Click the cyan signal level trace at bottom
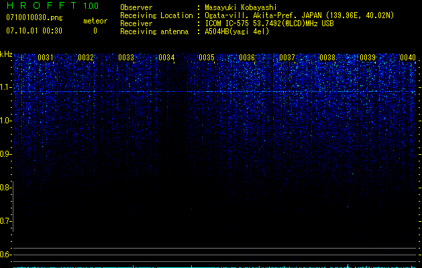The image size is (422, 268). 215,267
